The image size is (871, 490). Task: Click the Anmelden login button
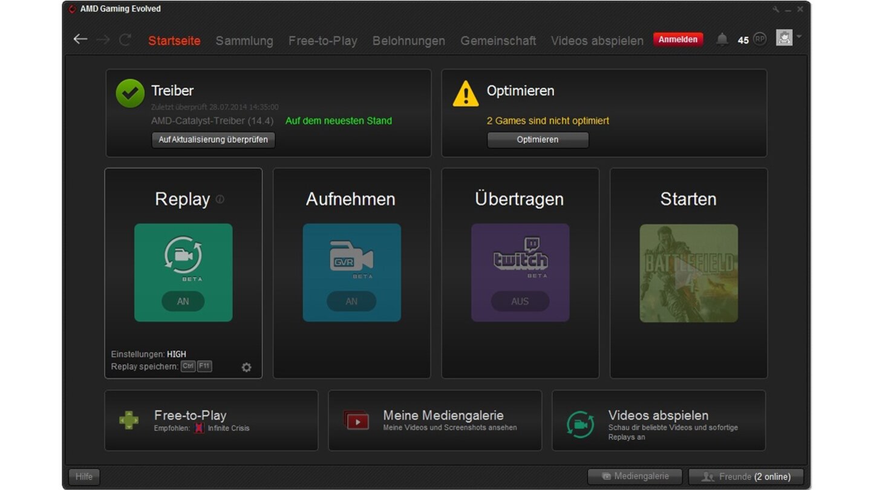pyautogui.click(x=678, y=39)
